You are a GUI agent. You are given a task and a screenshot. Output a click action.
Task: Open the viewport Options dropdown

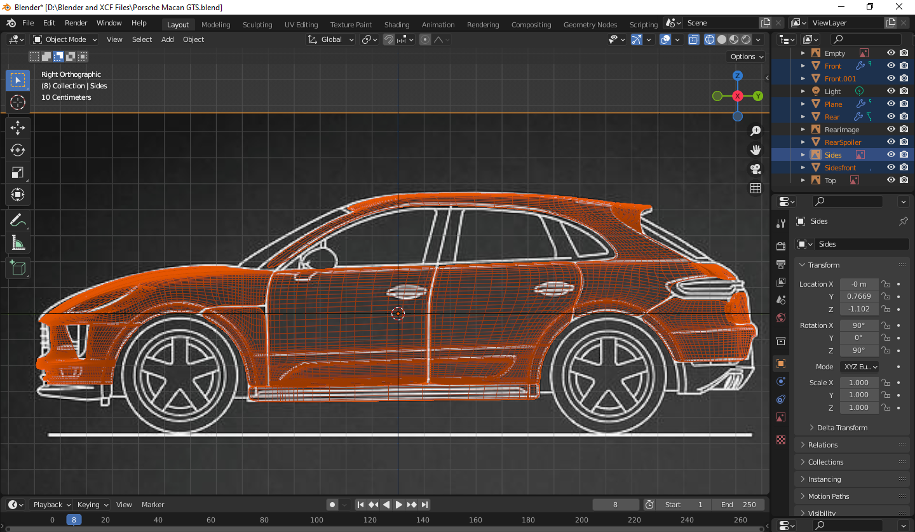(x=747, y=57)
